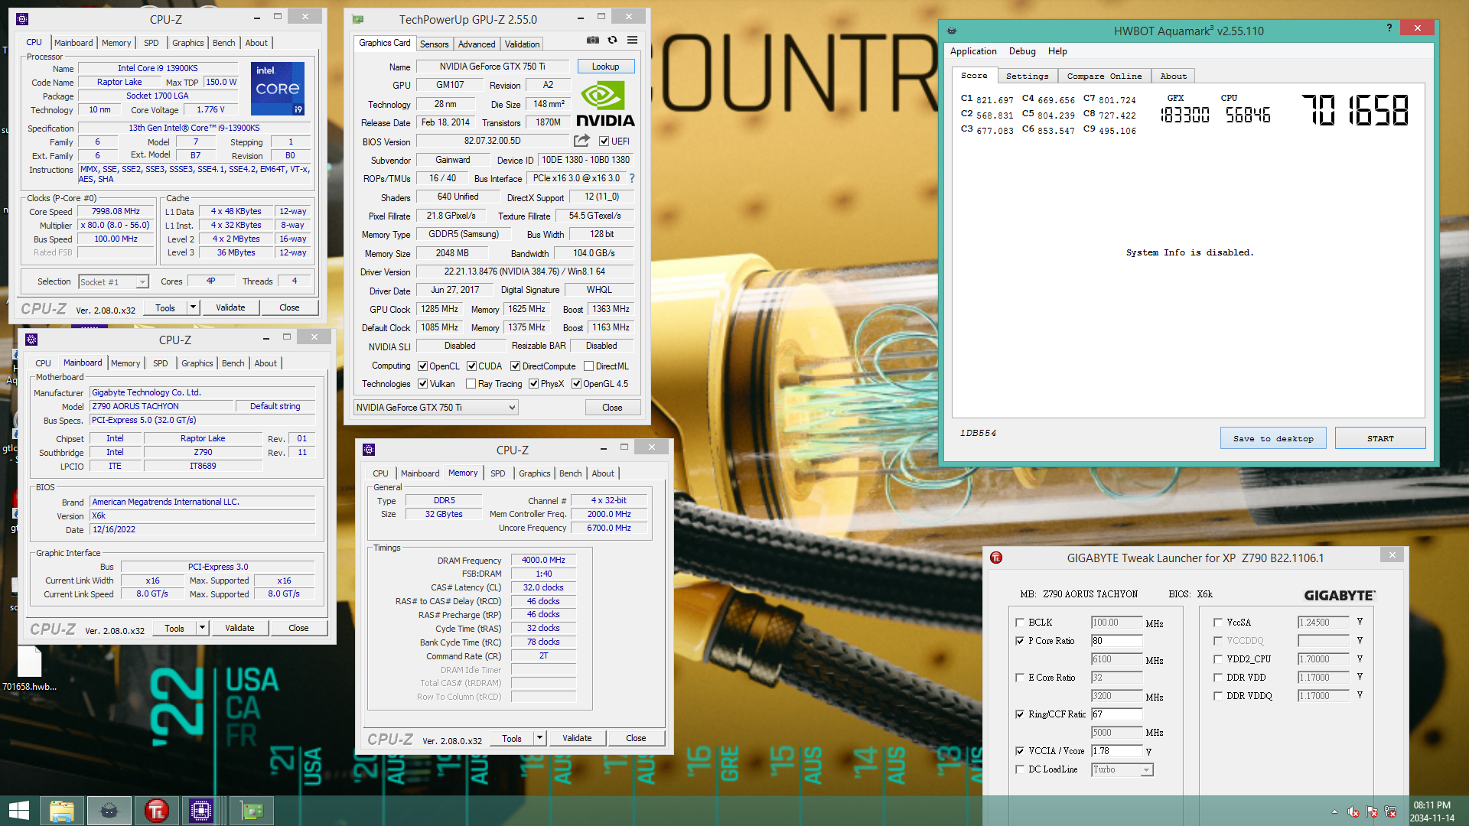
Task: Open Settings tab in Aquamark
Action: (1027, 76)
